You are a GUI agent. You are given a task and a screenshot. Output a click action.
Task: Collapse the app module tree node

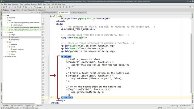(3, 15)
